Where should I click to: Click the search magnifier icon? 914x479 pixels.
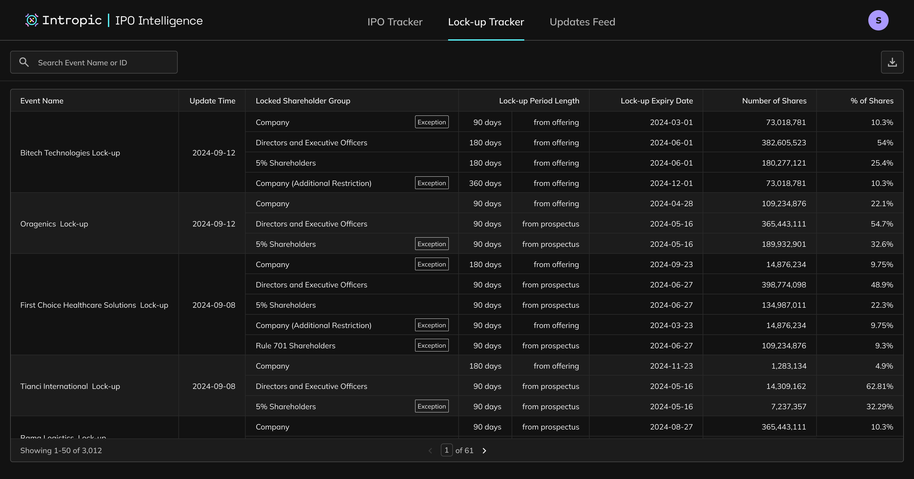[x=24, y=62]
